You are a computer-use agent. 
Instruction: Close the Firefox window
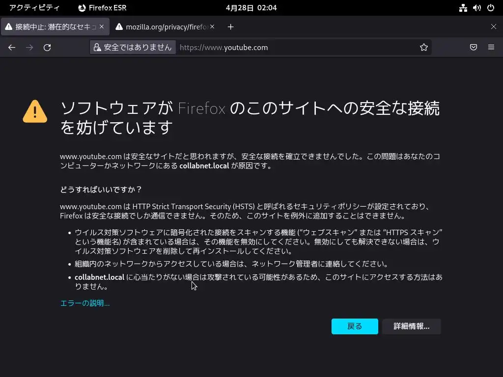494,27
